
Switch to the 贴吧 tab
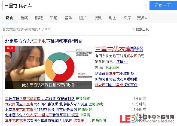(x=39, y=18)
